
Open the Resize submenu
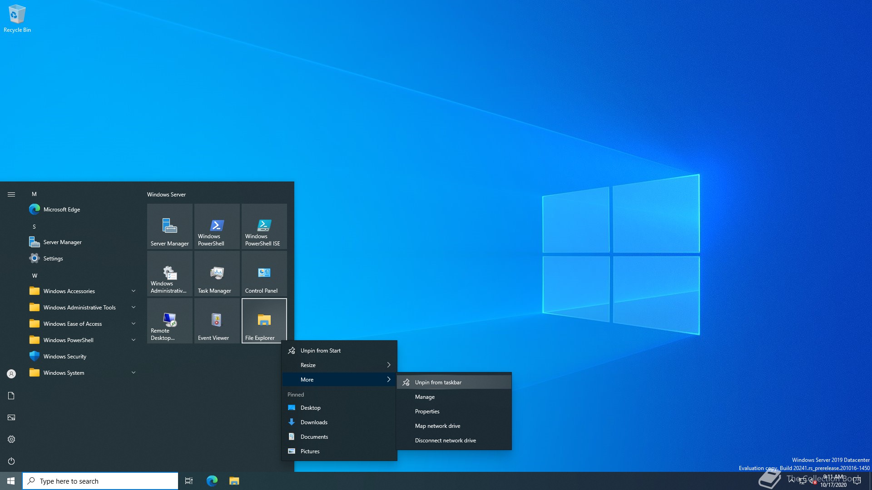pos(339,365)
